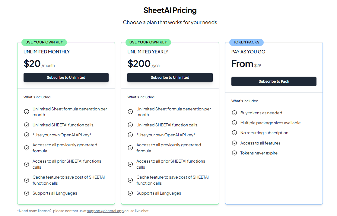337x216 pixels.
Task: Click checkmark icon beside Yearly 'Unlimited SHEETAI function calls'
Action: tap(130, 125)
